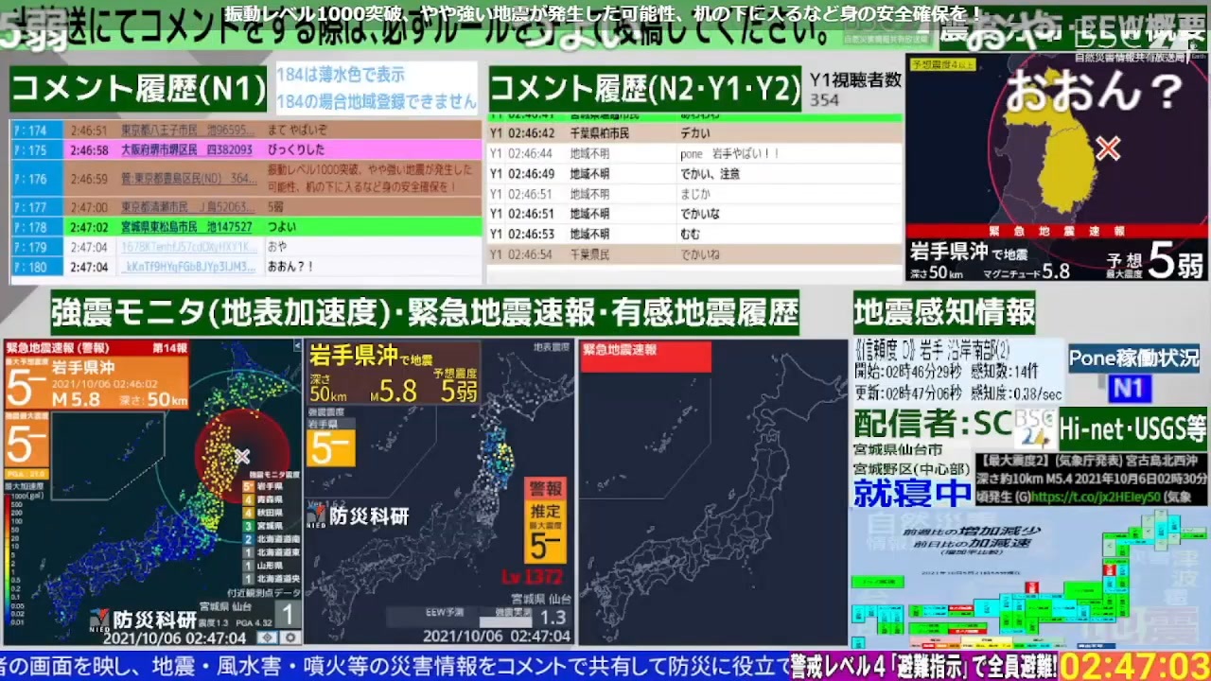This screenshot has height=681, width=1211.
Task: Click the red 緊急地震速報 label on the empty map
Action: [x=645, y=357]
